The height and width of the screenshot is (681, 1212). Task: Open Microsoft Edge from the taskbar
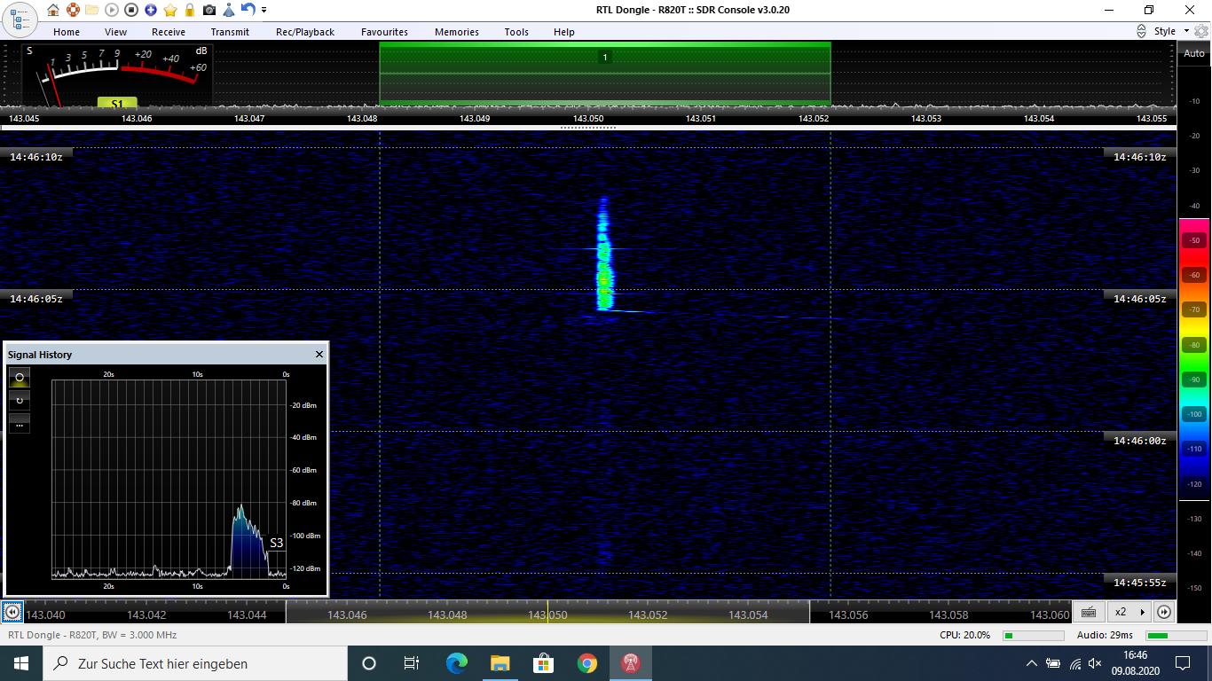tap(456, 663)
